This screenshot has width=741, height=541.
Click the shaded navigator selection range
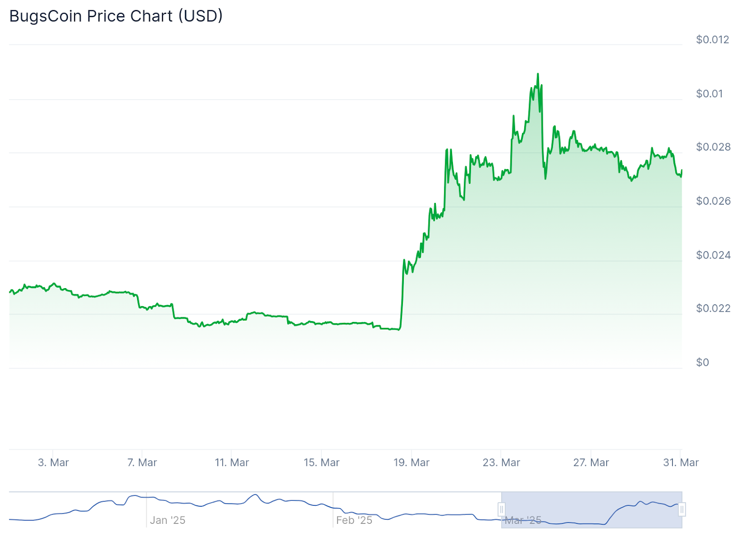click(591, 510)
